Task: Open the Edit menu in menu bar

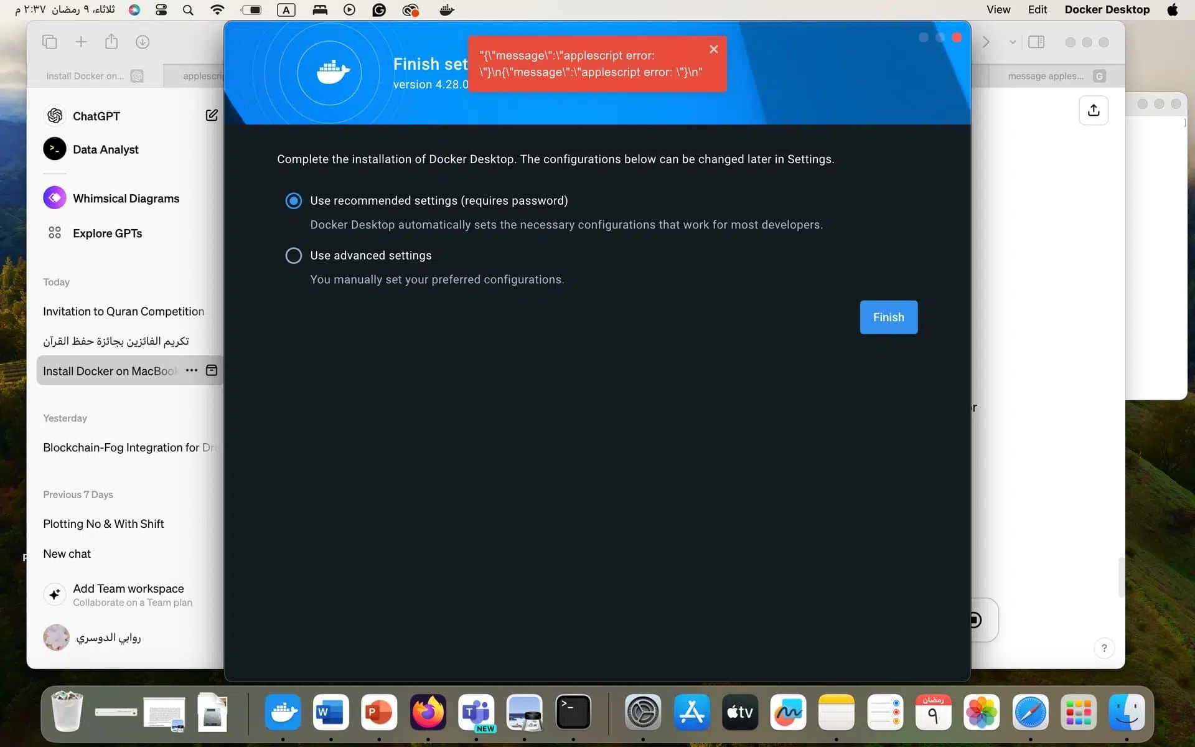Action: point(1037,9)
